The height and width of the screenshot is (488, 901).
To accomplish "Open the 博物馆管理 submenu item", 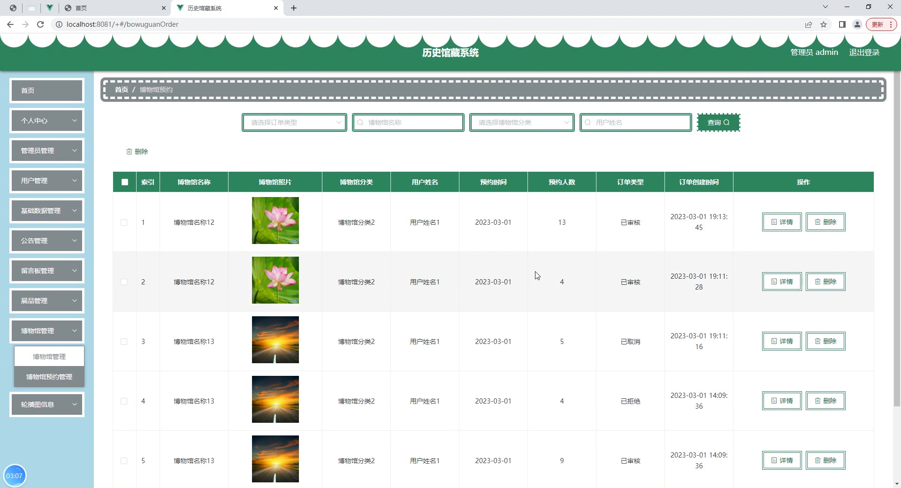I will pyautogui.click(x=49, y=357).
